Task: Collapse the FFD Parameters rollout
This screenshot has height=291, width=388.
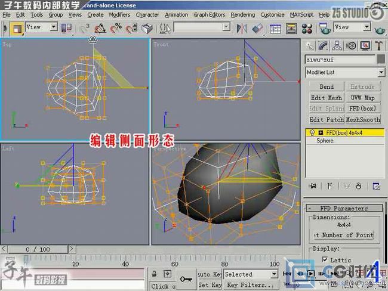Action: point(344,208)
